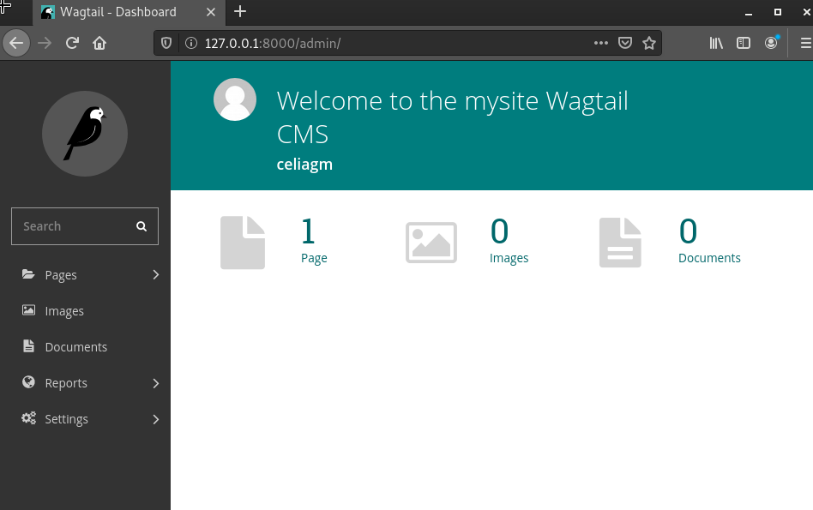Image resolution: width=813 pixels, height=510 pixels.
Task: Click the Images picture icon on the dashboard
Action: click(431, 243)
